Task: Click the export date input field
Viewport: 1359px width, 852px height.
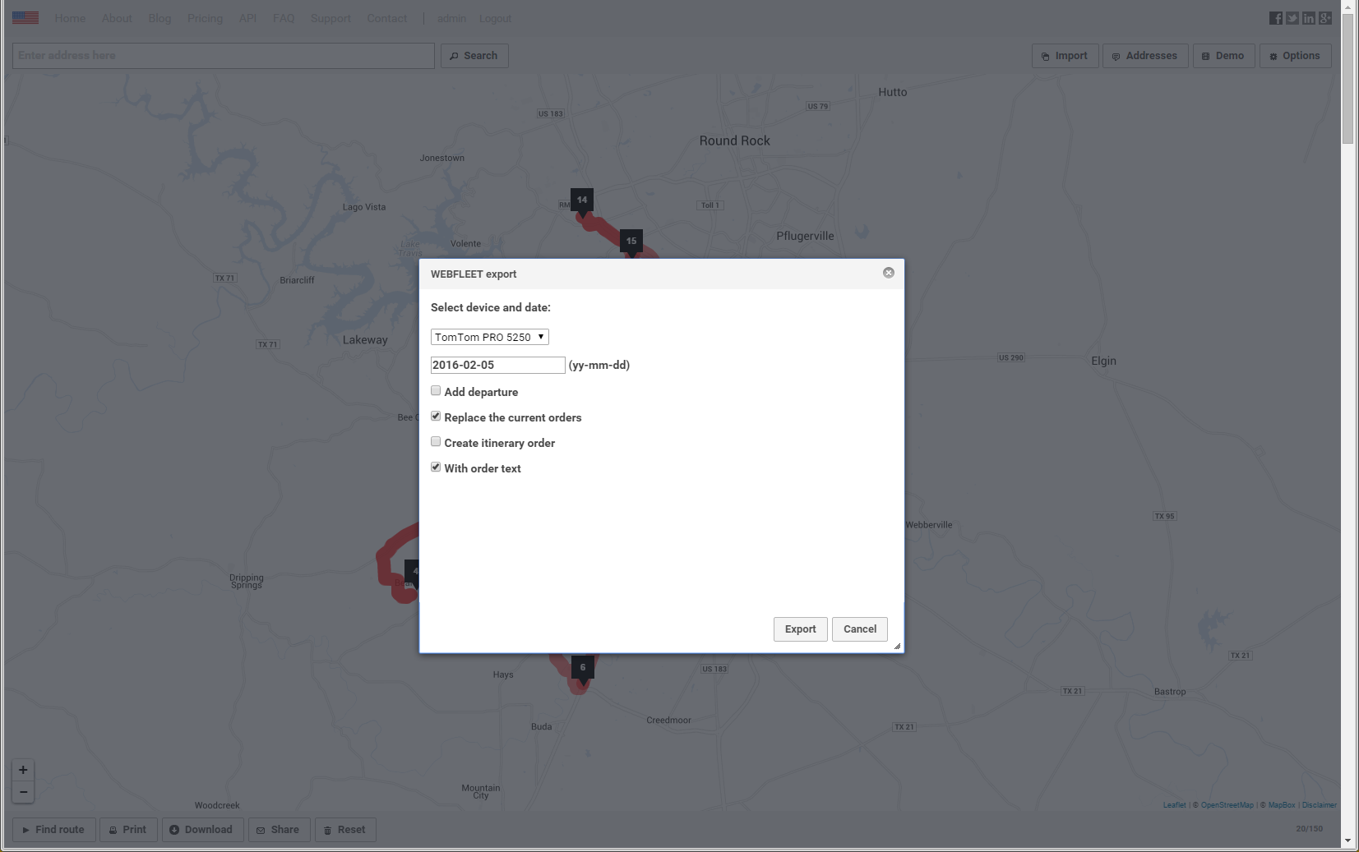Action: (x=498, y=365)
